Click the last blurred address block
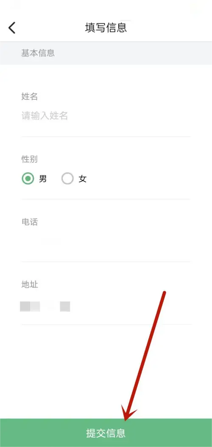This screenshot has width=212, height=447. tap(65, 307)
